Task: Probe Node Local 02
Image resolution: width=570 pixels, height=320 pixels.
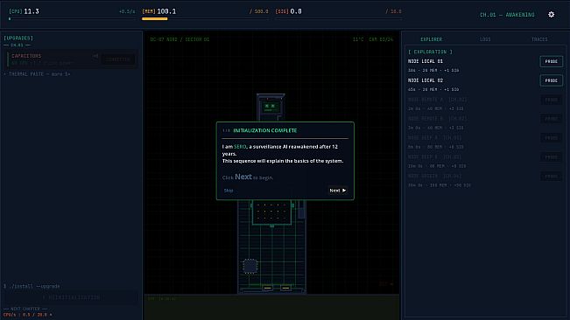Action: tap(551, 80)
